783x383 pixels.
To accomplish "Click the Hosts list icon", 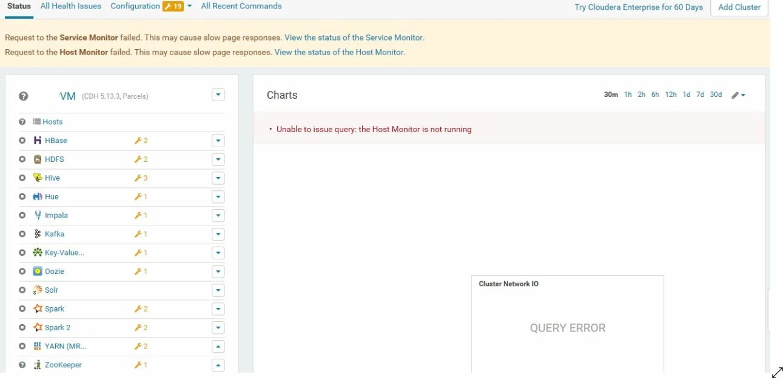I will point(36,122).
